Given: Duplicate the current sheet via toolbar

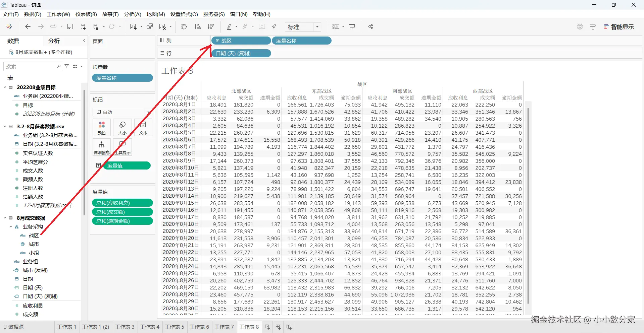Looking at the screenshot, I should click(150, 26).
